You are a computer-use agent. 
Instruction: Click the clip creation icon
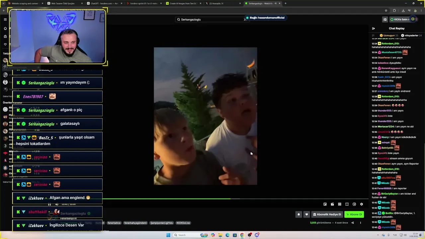click(x=332, y=204)
